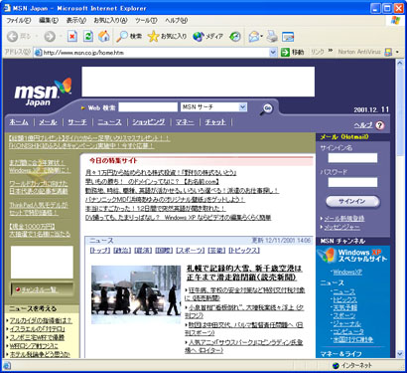Viewport: 407px width, 373px height.
Task: Go to Home via house icon
Action: point(104,36)
